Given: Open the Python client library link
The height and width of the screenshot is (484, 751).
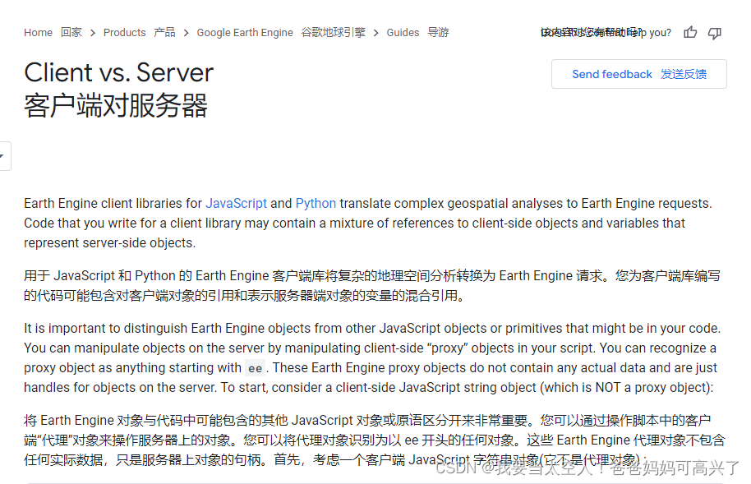Looking at the screenshot, I should tap(316, 203).
